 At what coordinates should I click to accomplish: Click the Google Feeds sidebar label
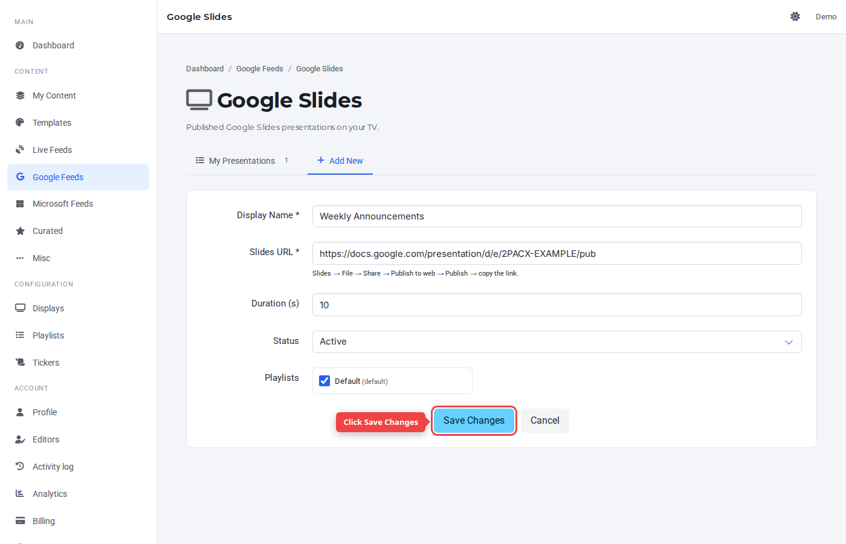(x=58, y=177)
